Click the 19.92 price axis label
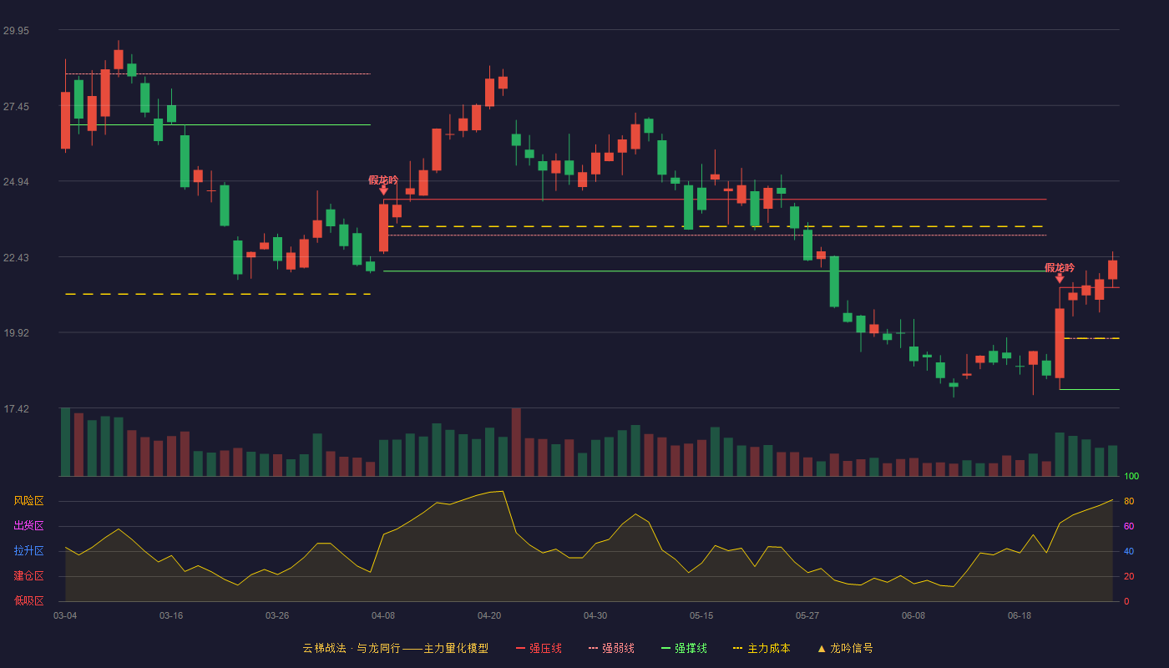 pyautogui.click(x=16, y=333)
